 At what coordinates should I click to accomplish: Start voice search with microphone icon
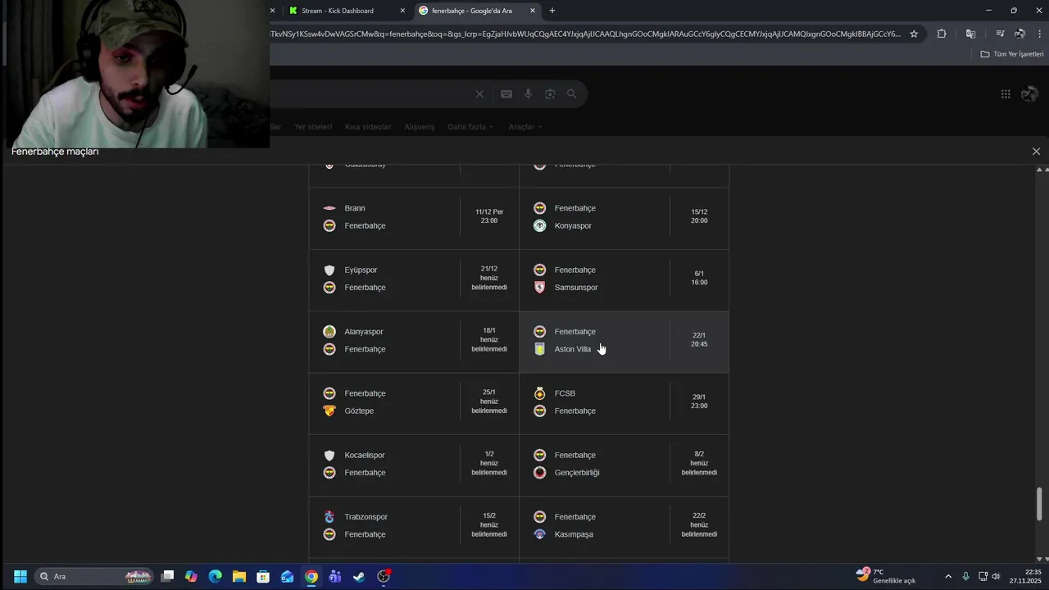[x=529, y=94]
